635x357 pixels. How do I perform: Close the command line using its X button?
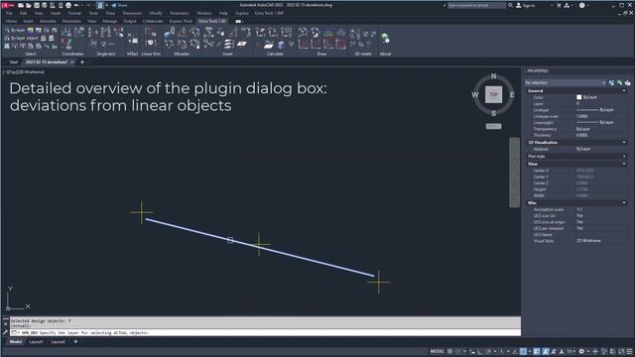point(5,324)
